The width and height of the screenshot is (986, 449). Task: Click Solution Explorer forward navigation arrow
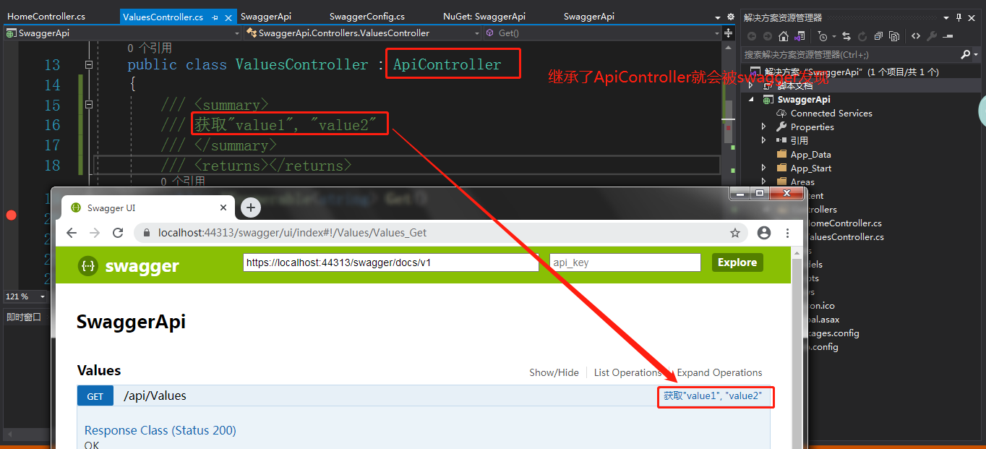point(767,36)
